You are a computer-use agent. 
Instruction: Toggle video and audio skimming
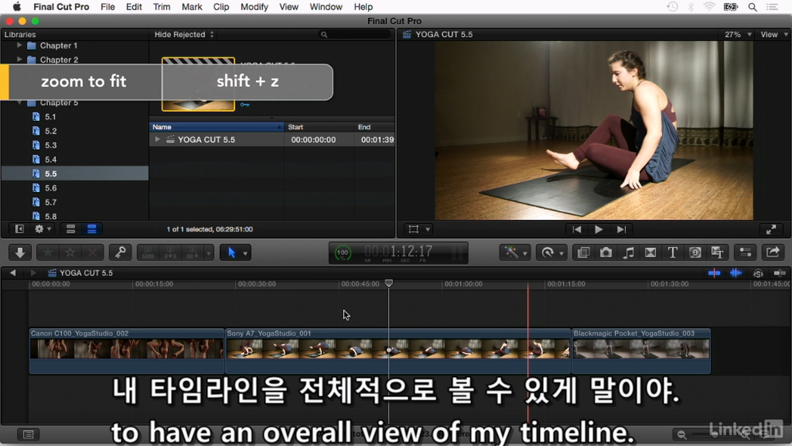point(715,273)
